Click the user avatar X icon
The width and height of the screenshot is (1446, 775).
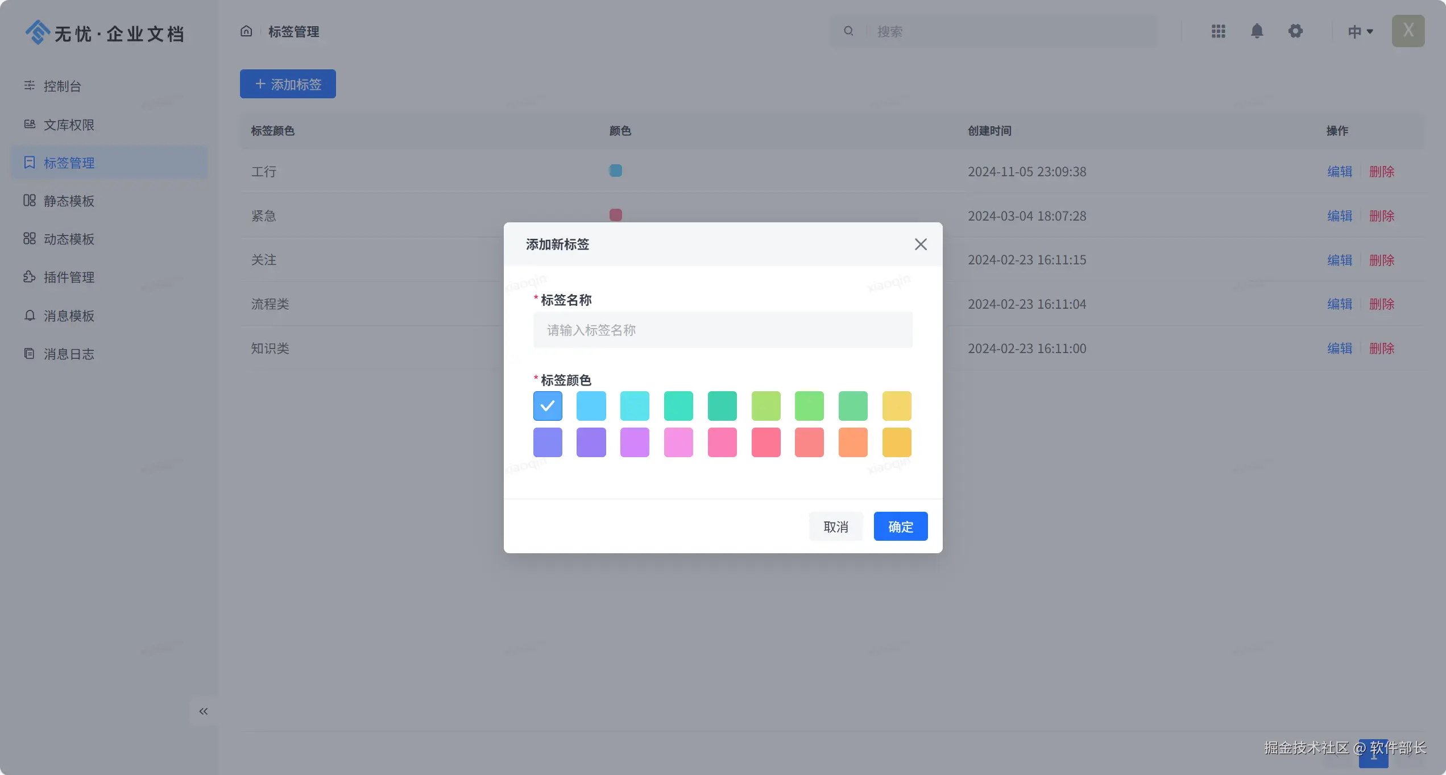click(x=1408, y=31)
